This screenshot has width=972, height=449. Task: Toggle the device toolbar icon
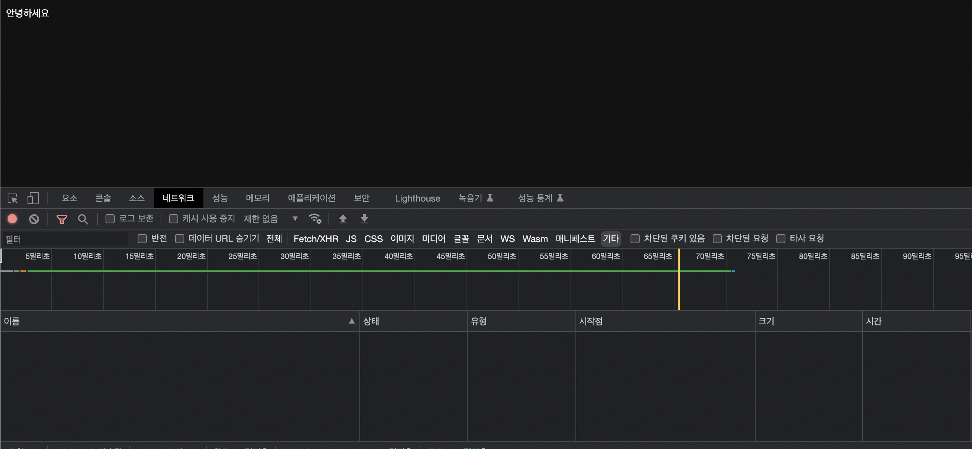coord(33,198)
